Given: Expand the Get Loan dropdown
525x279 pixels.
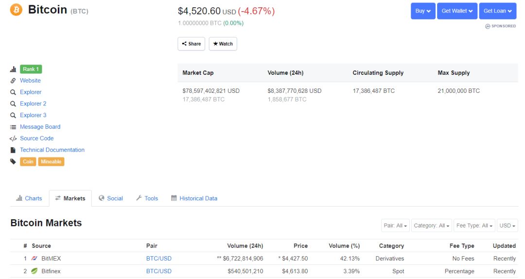Looking at the screenshot, I should point(498,11).
